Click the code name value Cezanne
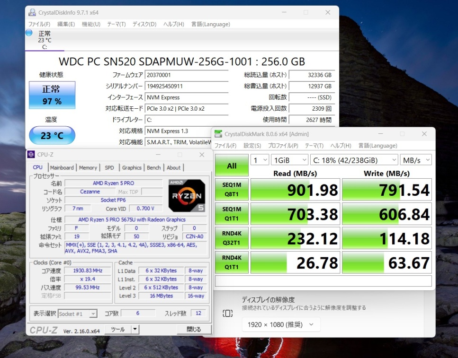458x358 pixels. click(90, 192)
